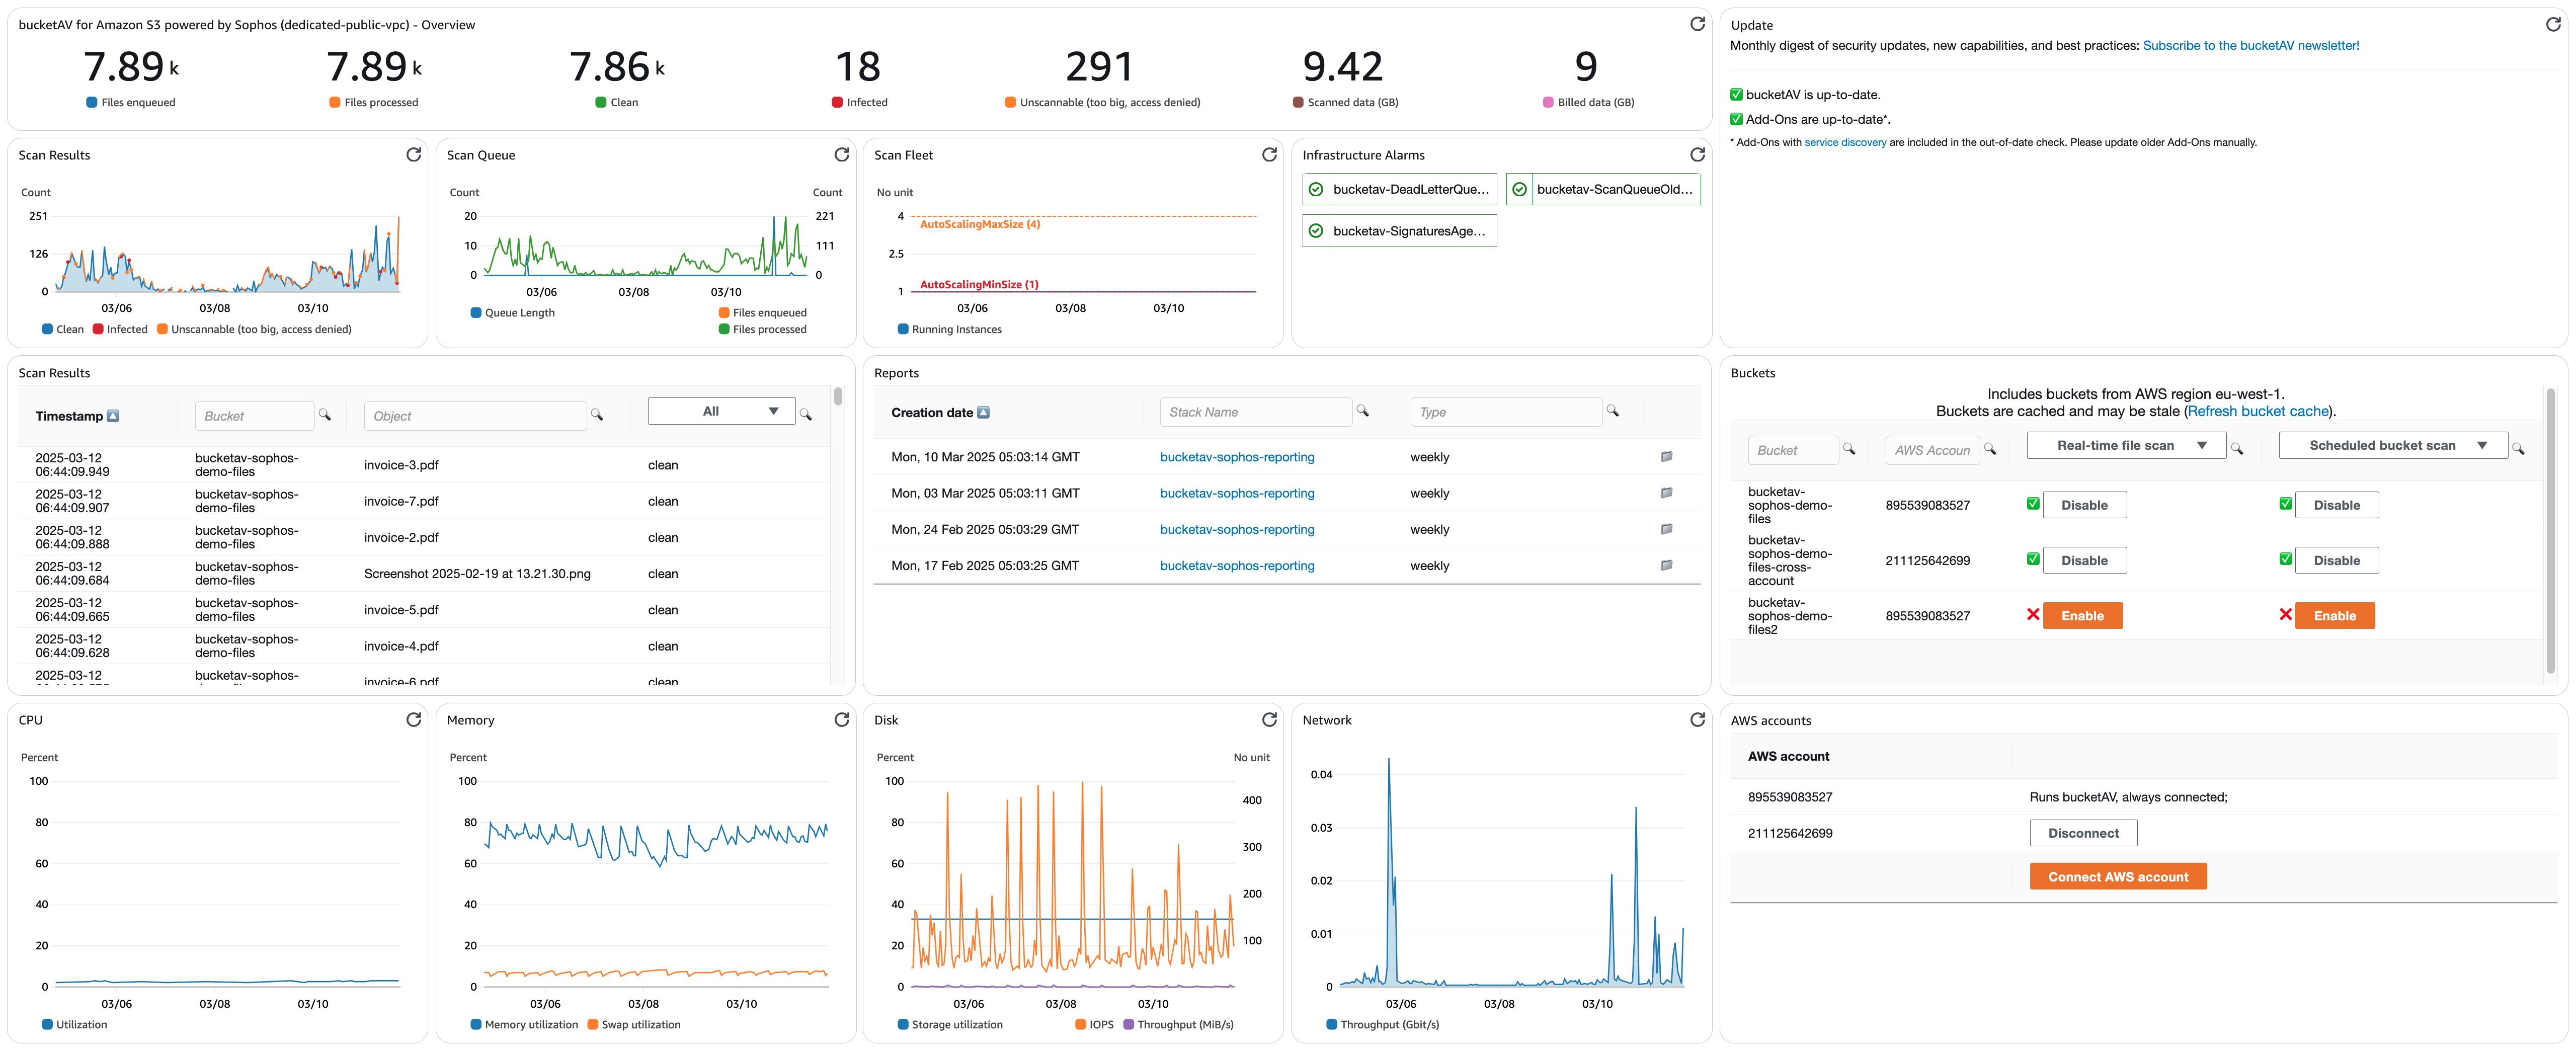This screenshot has height=1053, width=2576.
Task: Refresh the Overview widget
Action: click(1697, 24)
